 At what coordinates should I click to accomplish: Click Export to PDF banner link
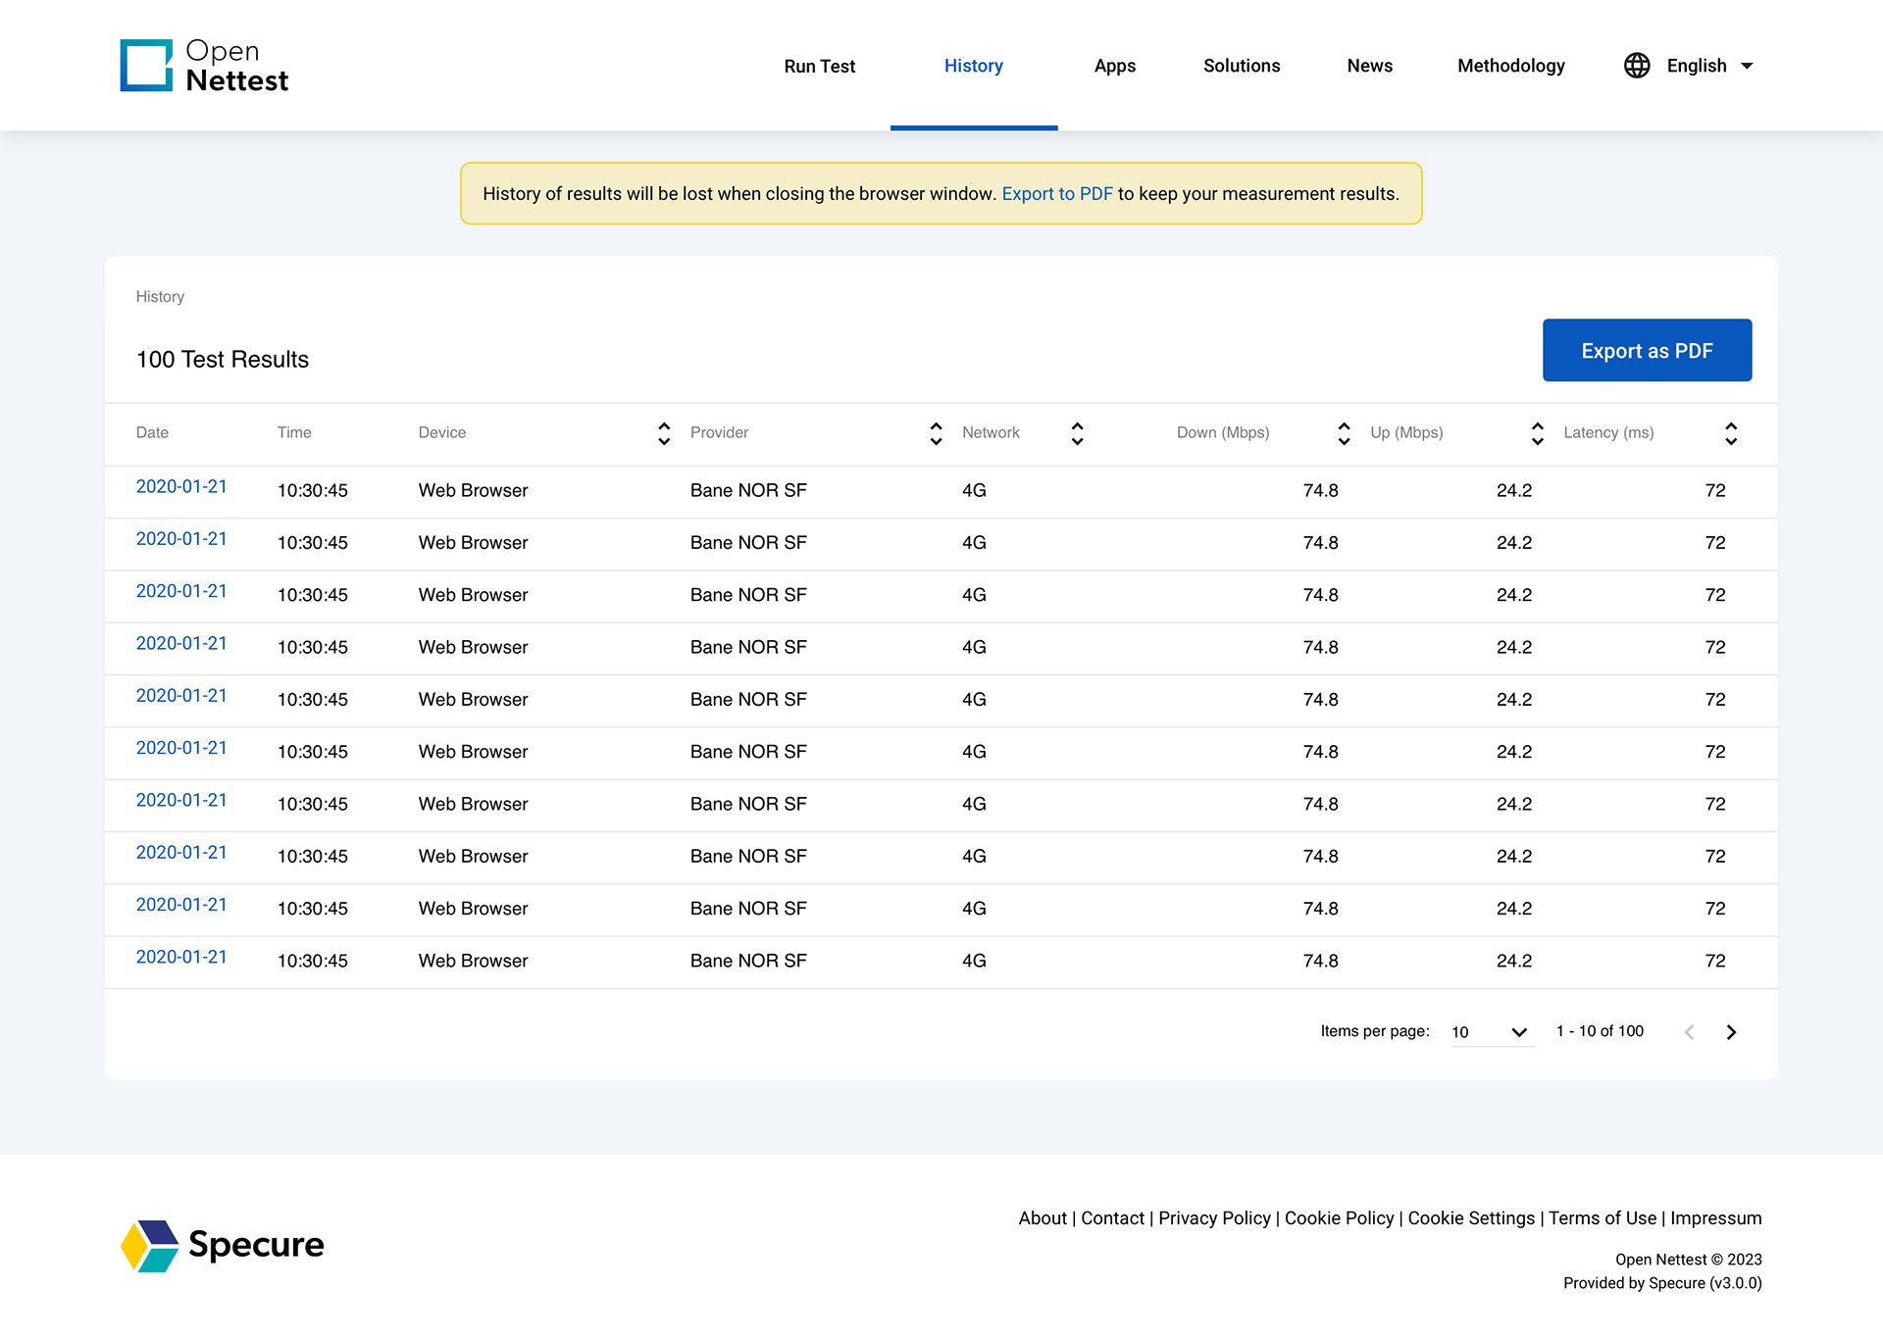tap(1056, 194)
